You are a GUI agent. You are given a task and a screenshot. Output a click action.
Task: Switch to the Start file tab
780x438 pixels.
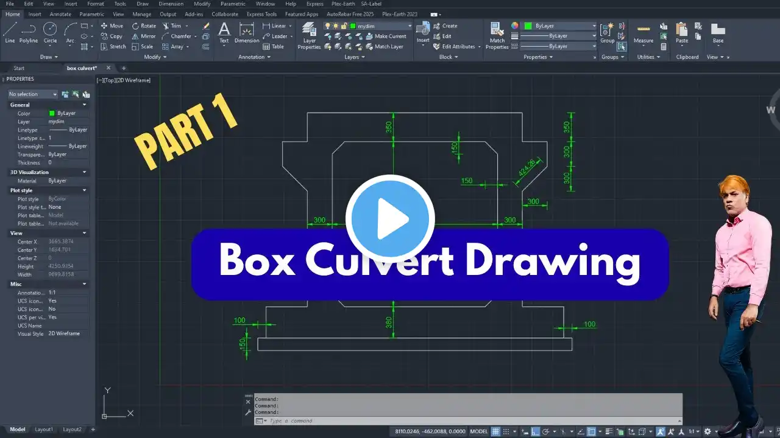(19, 68)
